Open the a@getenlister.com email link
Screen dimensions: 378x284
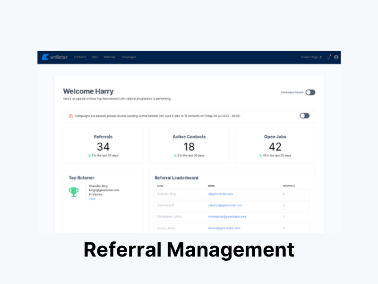pyautogui.click(x=220, y=194)
